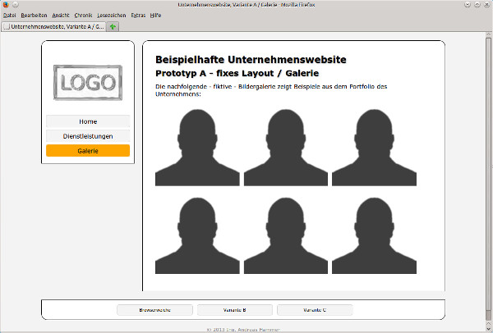Click the subheading Prototyp A - fixes Layout / Galerie
493x333 pixels.
click(x=237, y=74)
